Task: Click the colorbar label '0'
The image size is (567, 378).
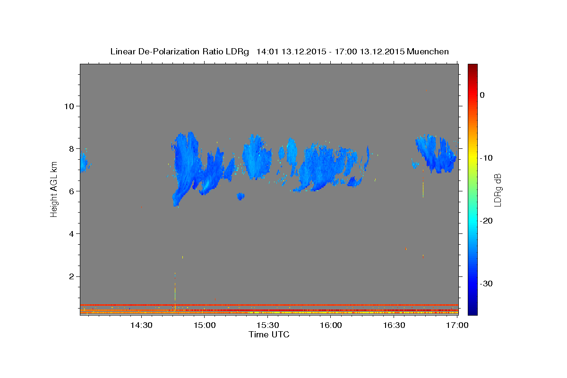Action: [482, 95]
